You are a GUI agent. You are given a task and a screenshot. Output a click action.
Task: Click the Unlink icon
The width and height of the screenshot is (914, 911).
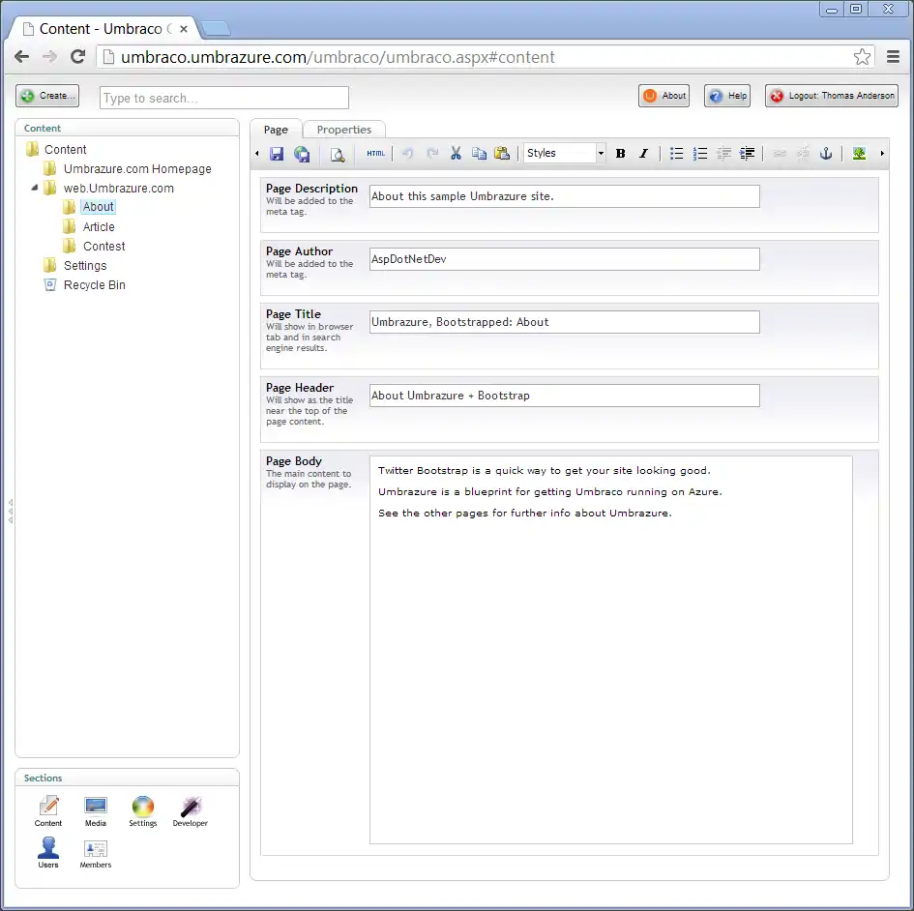(803, 154)
